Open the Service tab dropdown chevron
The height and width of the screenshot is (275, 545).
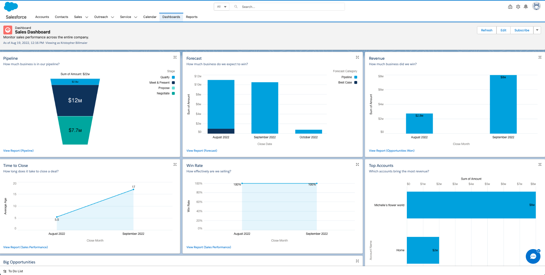pyautogui.click(x=136, y=17)
